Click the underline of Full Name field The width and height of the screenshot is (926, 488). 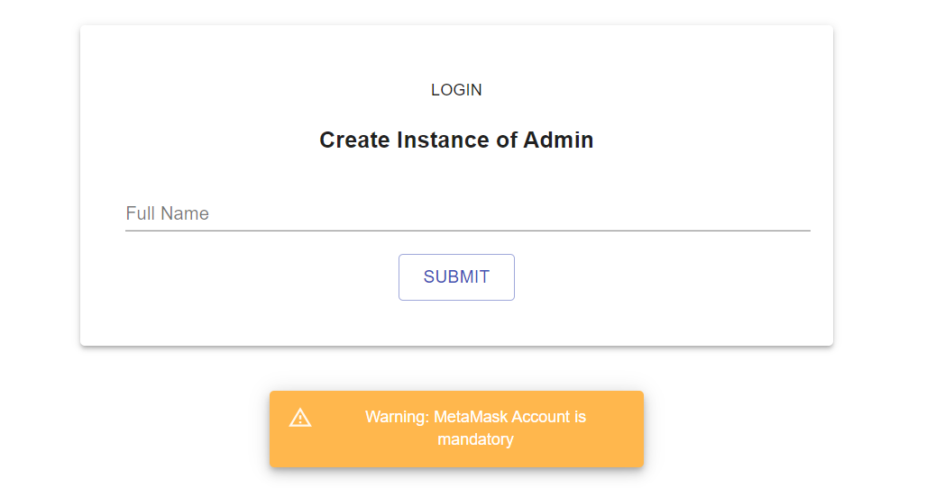pyautogui.click(x=468, y=230)
